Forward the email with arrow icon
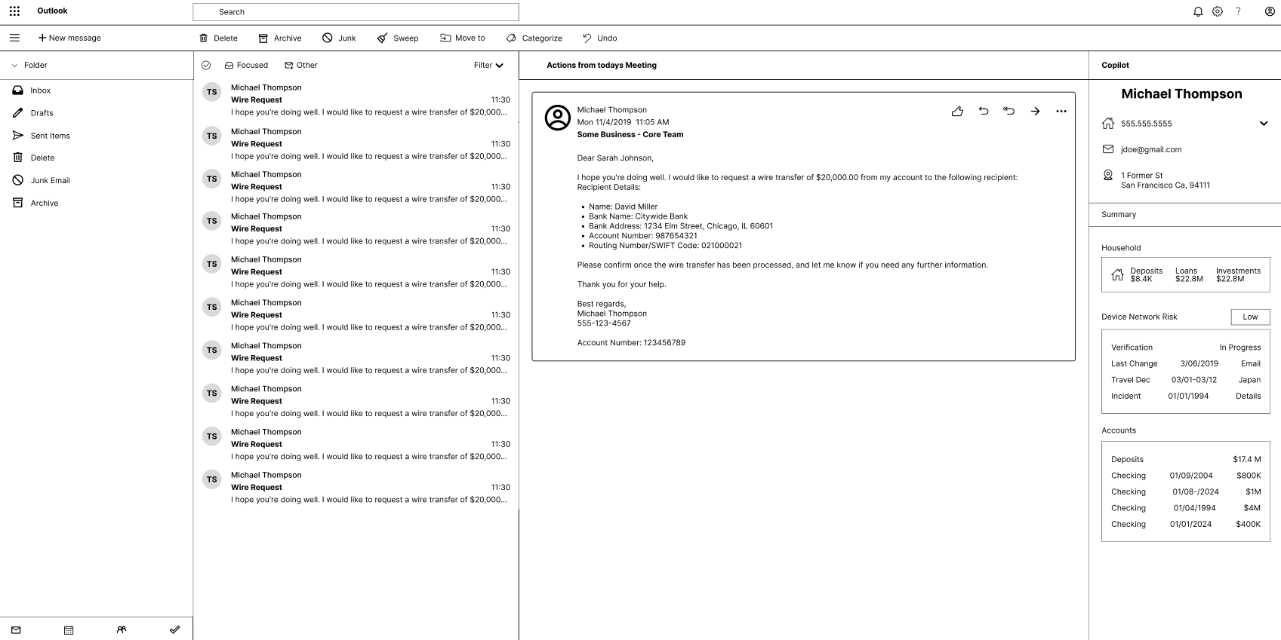 [1035, 112]
